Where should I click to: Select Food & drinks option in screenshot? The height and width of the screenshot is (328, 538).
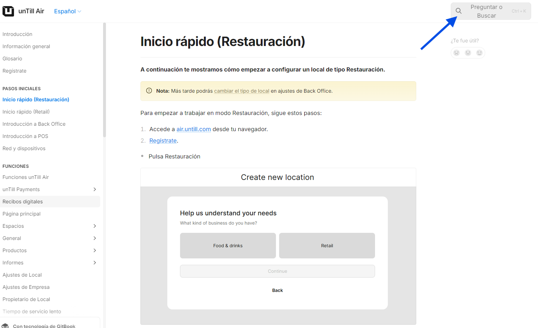click(x=228, y=246)
